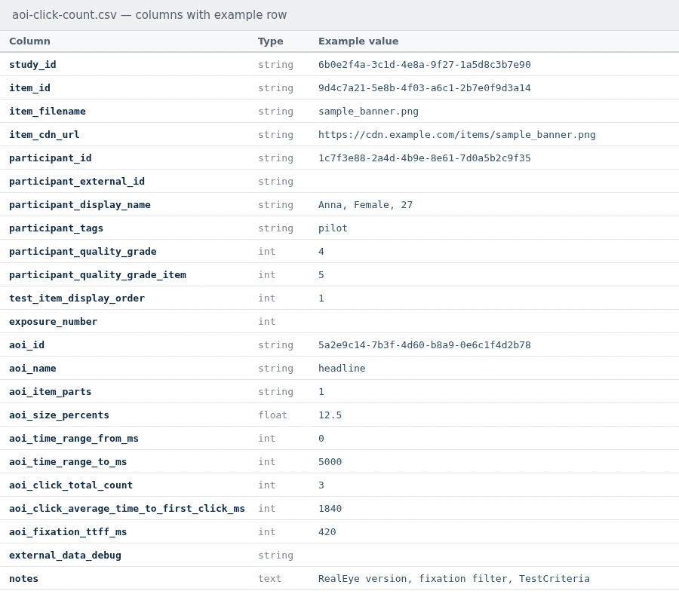Select the 'aoi_click_total_count' column name
The image size is (679, 603).
pos(71,485)
